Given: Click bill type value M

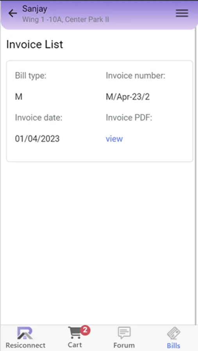Looking at the screenshot, I should pyautogui.click(x=19, y=97).
